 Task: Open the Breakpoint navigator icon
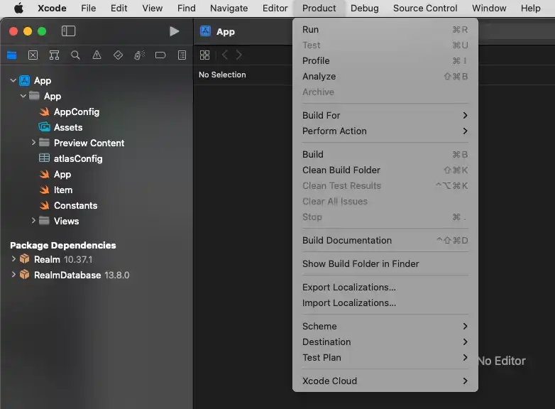point(160,55)
